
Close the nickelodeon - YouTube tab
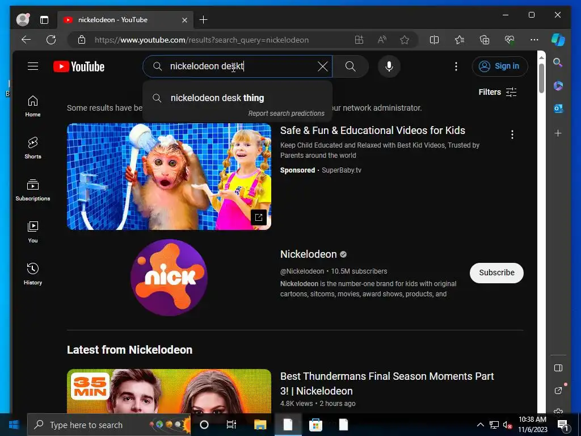pos(184,20)
